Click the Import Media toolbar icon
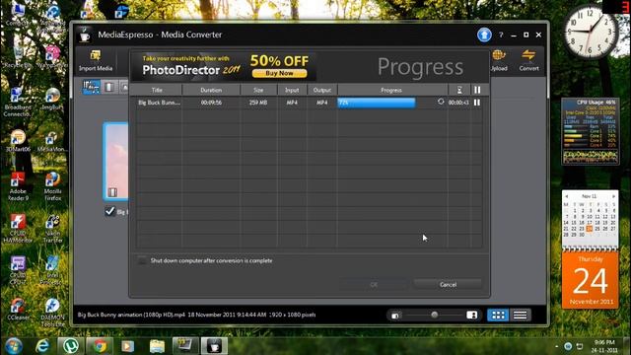This screenshot has width=631, height=355. pos(96,60)
